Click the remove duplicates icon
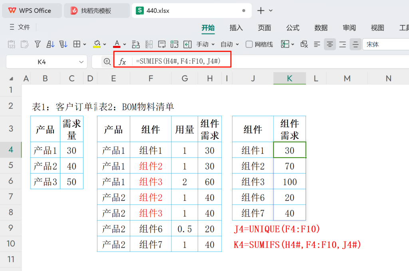409x271 pixels. [304, 44]
